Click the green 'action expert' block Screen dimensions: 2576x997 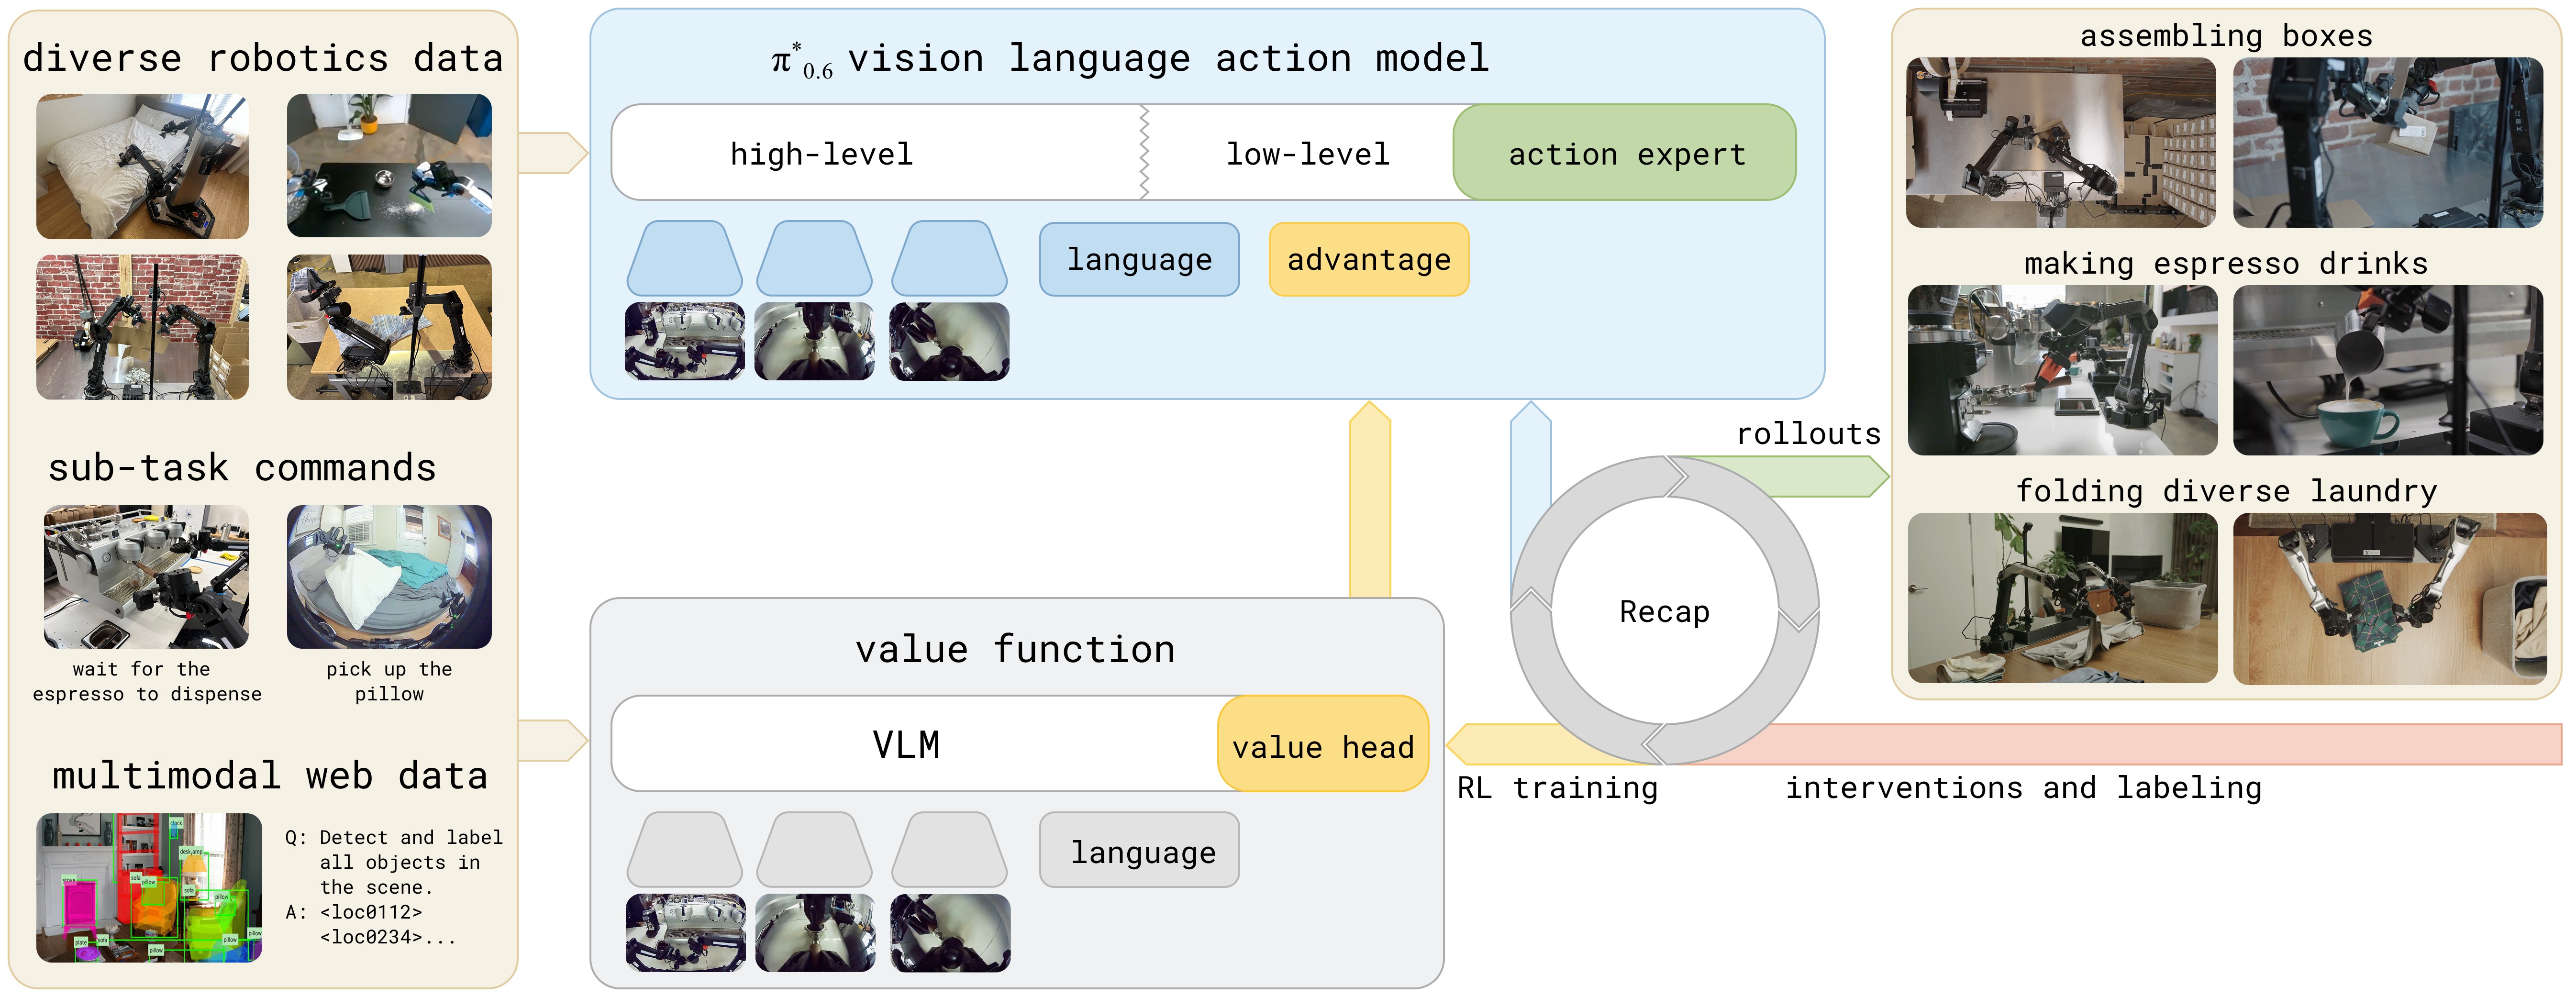click(1625, 152)
